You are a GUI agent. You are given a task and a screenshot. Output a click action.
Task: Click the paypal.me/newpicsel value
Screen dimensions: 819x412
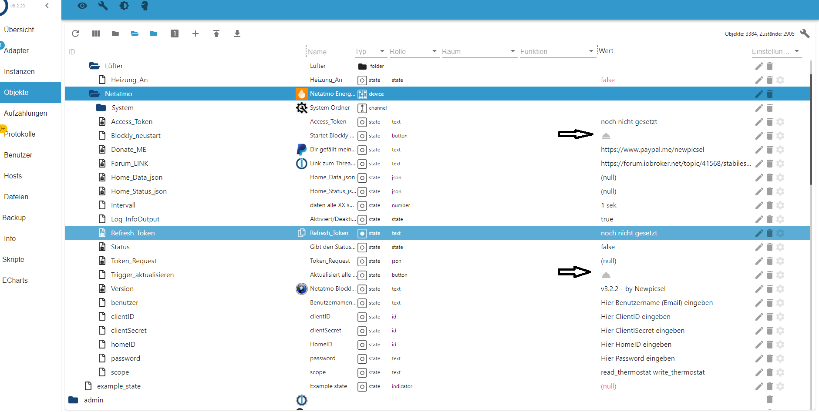point(652,150)
